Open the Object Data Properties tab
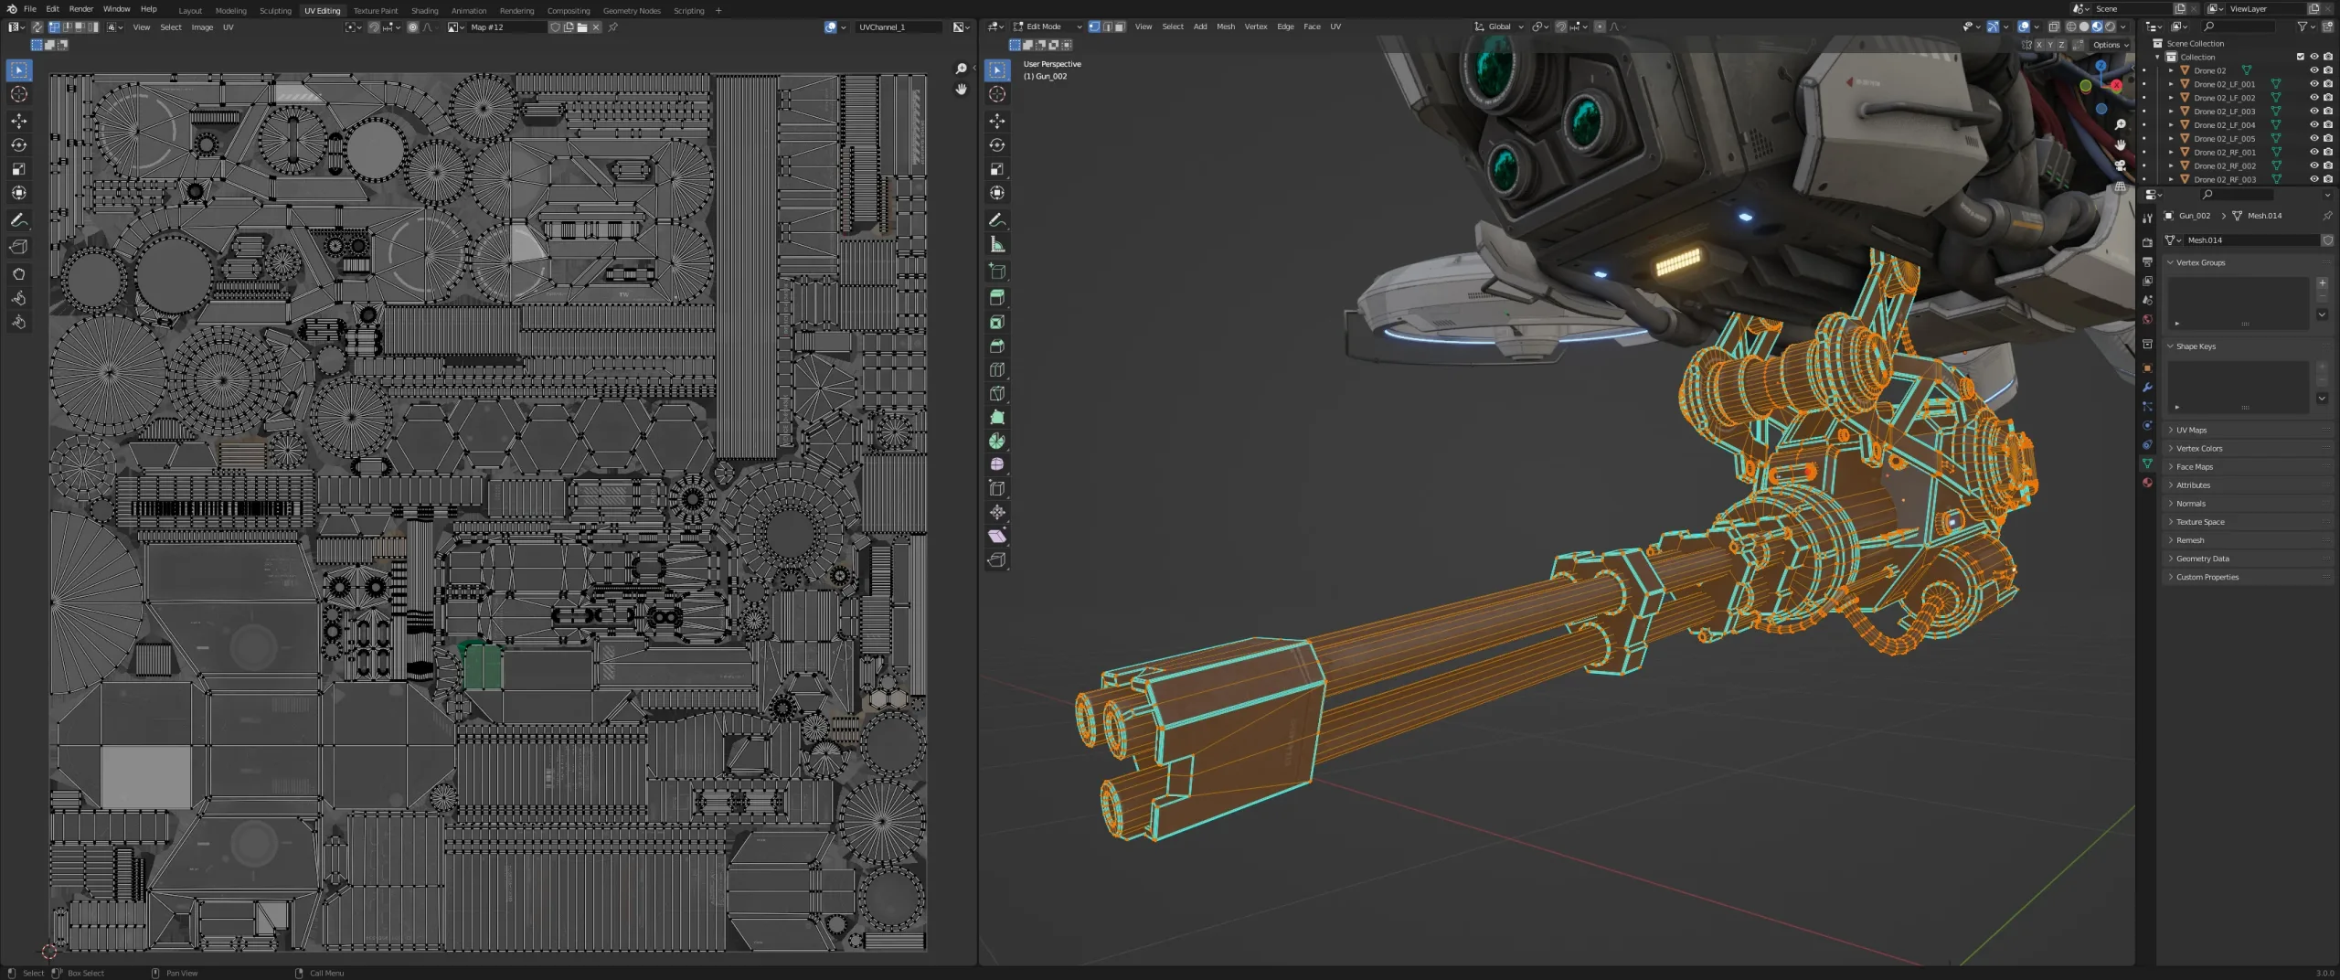The image size is (2340, 980). pyautogui.click(x=2148, y=463)
